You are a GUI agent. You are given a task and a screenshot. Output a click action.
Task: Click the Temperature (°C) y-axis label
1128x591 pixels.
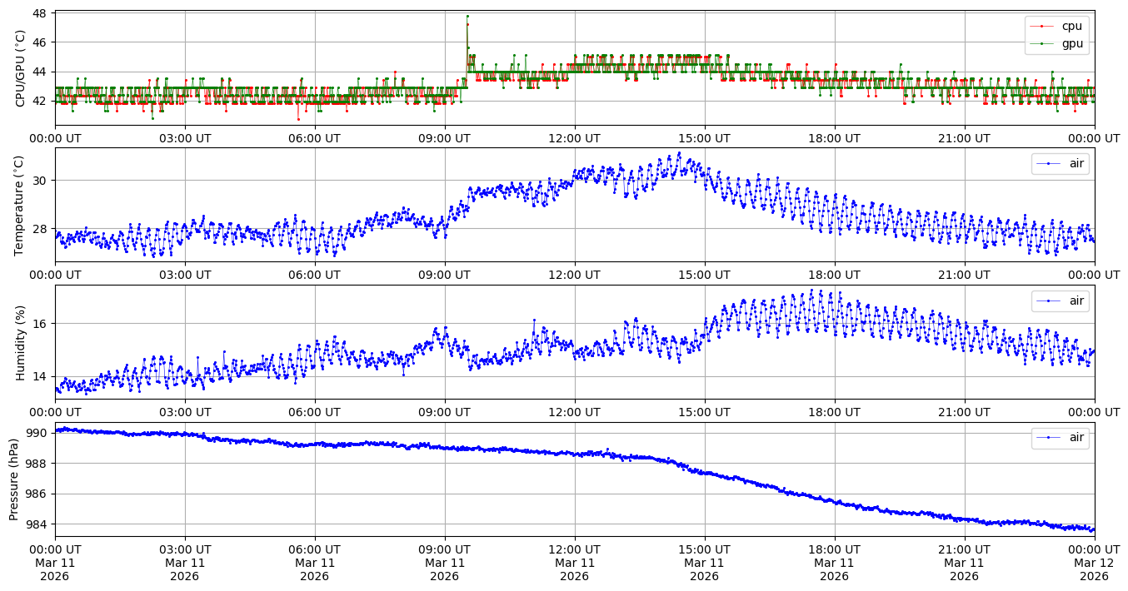pos(21,205)
